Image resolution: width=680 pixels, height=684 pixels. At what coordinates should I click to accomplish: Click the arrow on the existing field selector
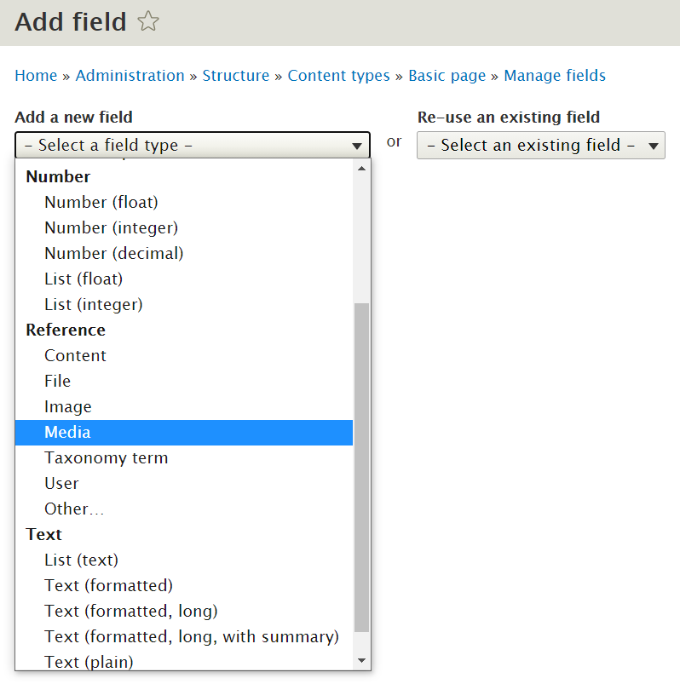[653, 146]
